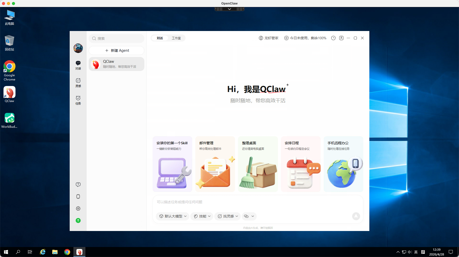Screen dimensions: 459x257
Task: Open the 邮件管理 card
Action: pyautogui.click(x=215, y=164)
